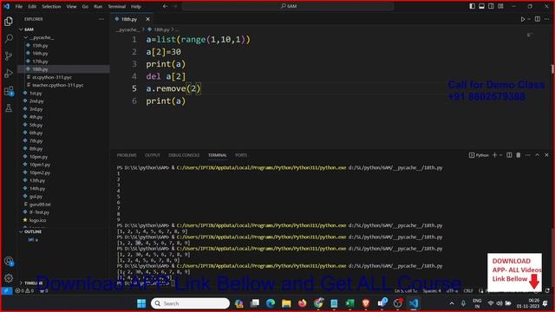This screenshot has height=312, width=555.
Task: Maximize terminal panel with chevron up
Action: pos(537,155)
